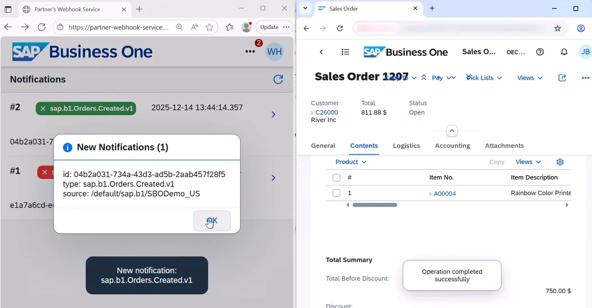Click the notification bell icon
592x308 pixels.
(564, 52)
